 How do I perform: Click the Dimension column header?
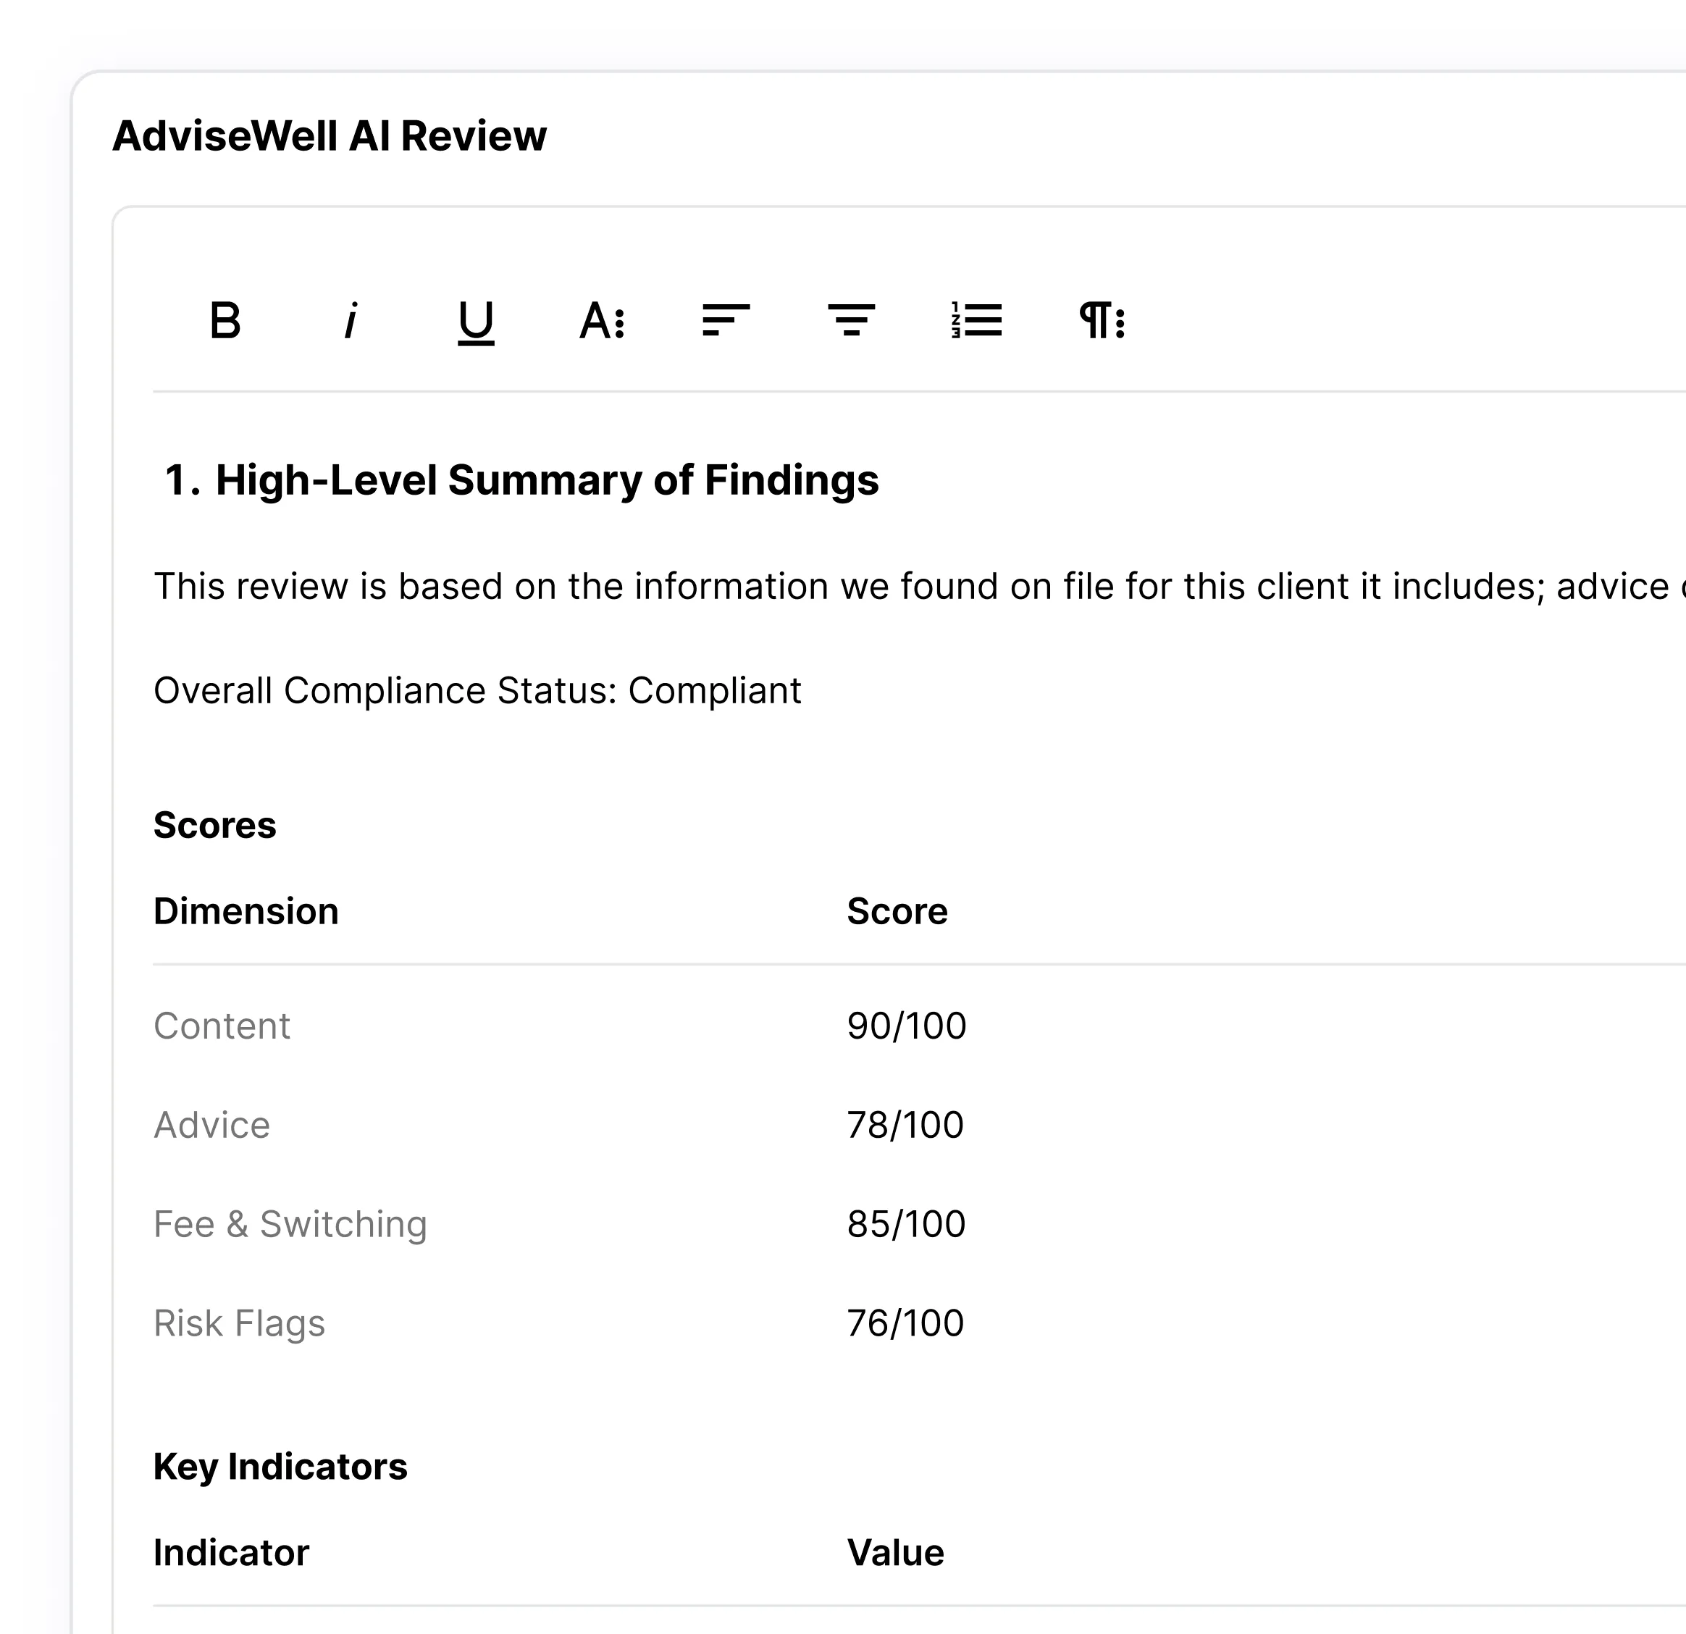[x=246, y=910]
